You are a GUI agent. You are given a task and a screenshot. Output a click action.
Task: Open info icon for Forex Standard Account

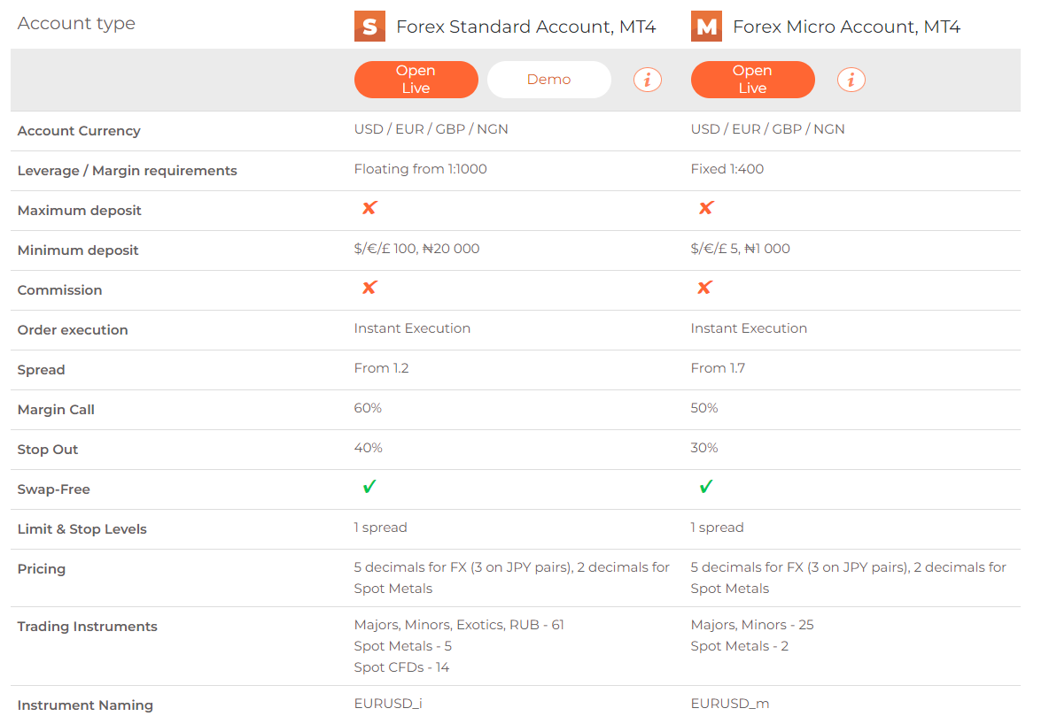point(647,80)
